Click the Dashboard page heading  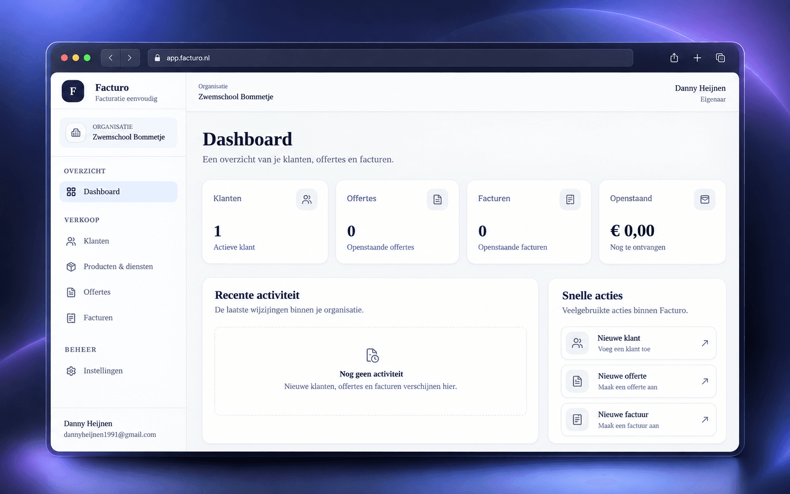(x=248, y=139)
